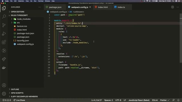This screenshot has height=102, width=182.
Task: Open the File menu
Action: point(11,1)
